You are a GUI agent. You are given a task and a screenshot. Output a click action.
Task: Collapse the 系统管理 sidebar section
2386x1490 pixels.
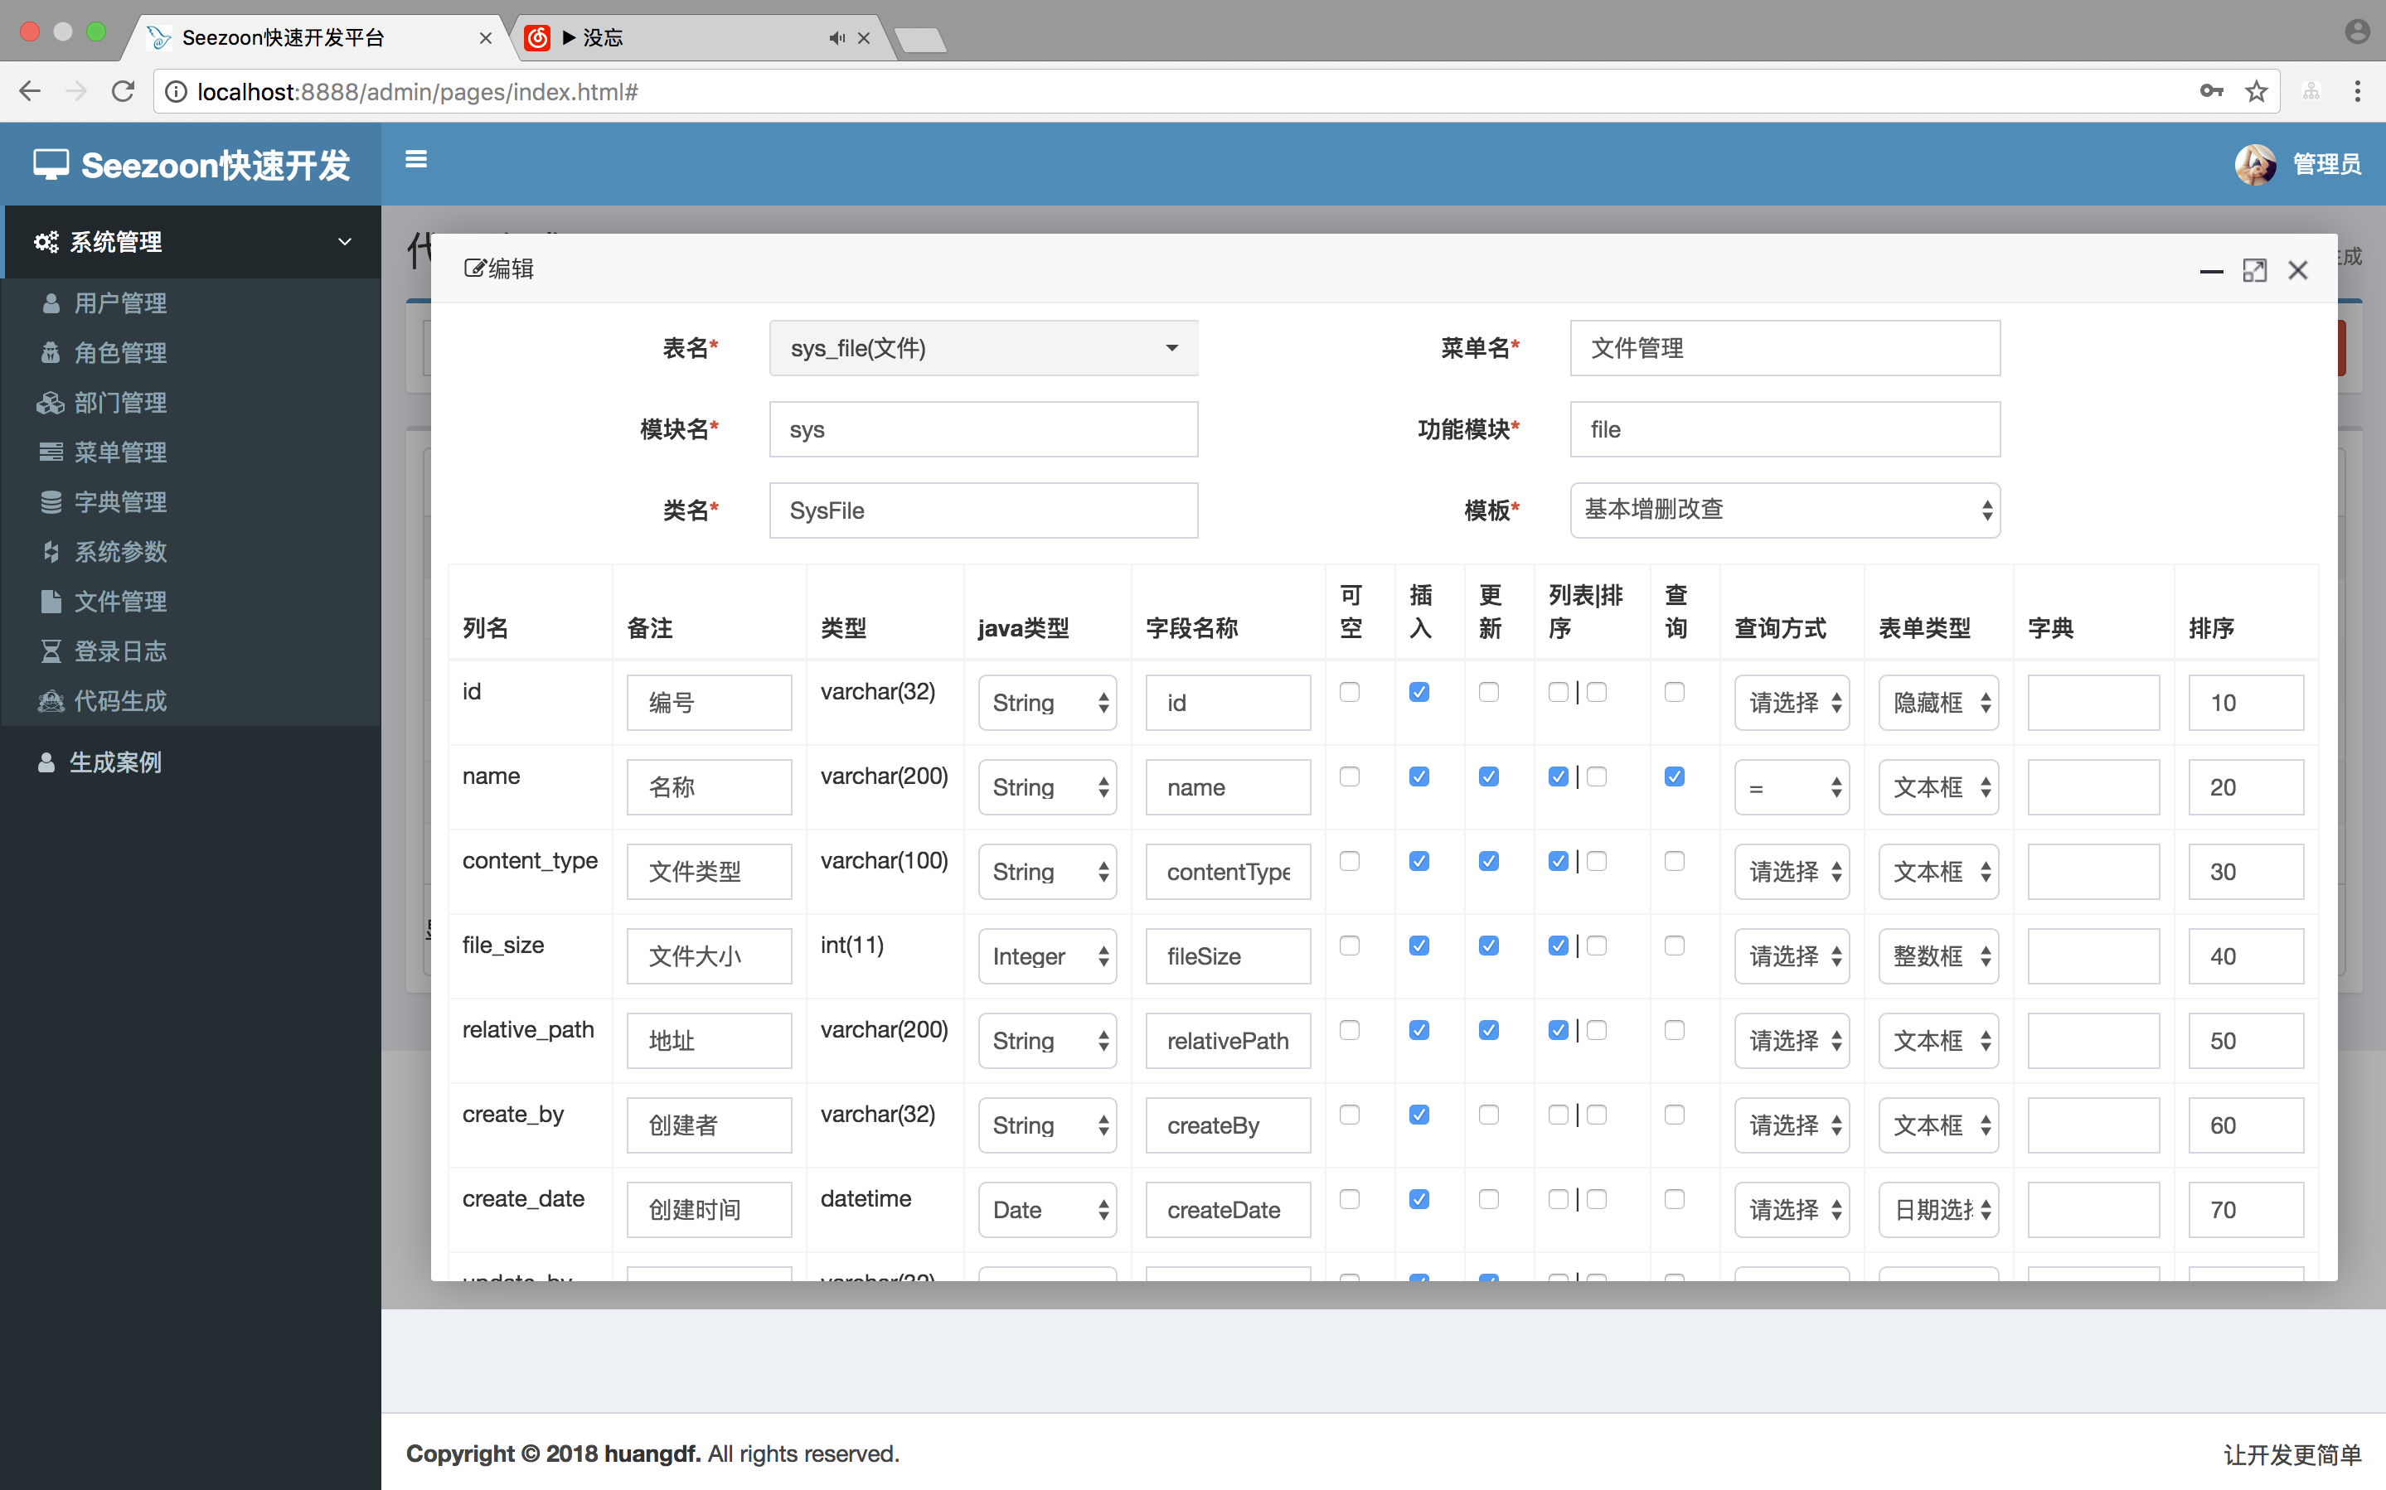[192, 241]
